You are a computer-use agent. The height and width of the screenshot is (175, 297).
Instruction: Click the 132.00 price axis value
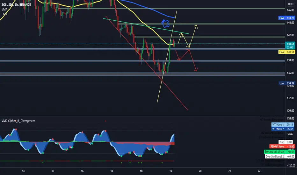pyautogui.click(x=290, y=98)
